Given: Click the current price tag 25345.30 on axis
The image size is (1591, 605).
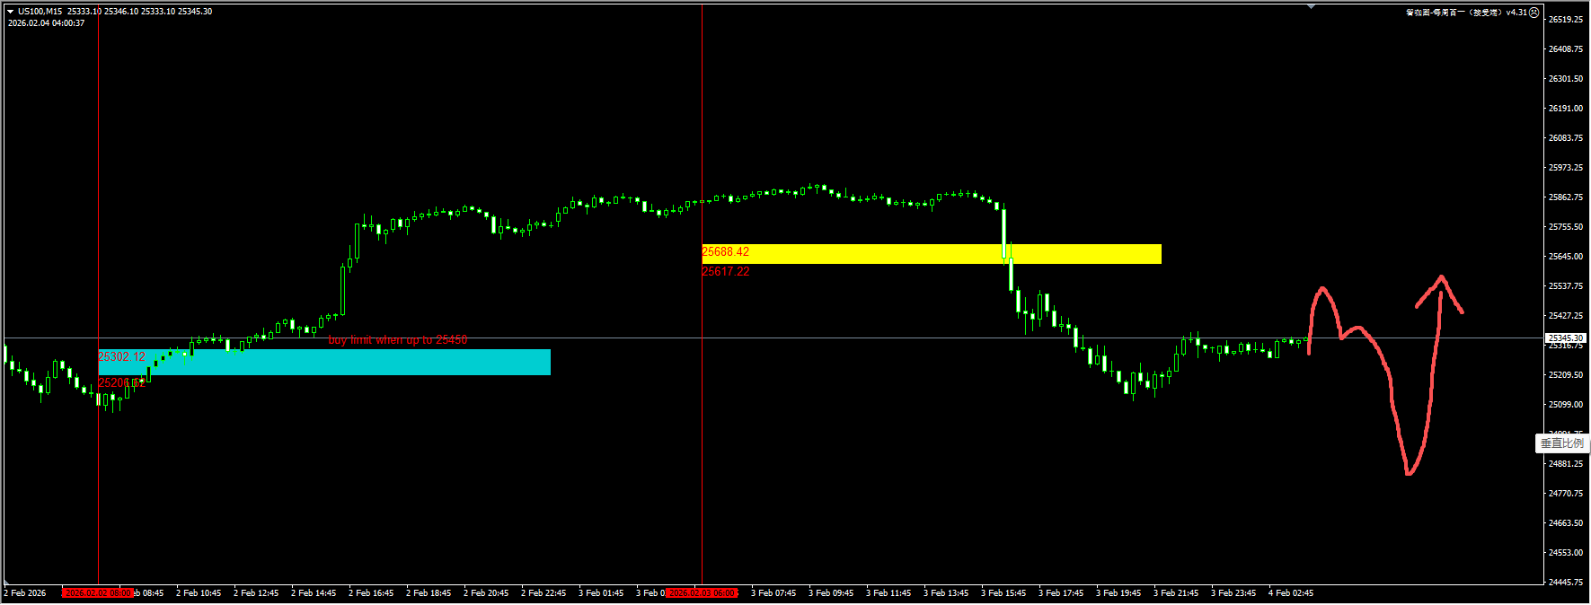Looking at the screenshot, I should (1566, 338).
